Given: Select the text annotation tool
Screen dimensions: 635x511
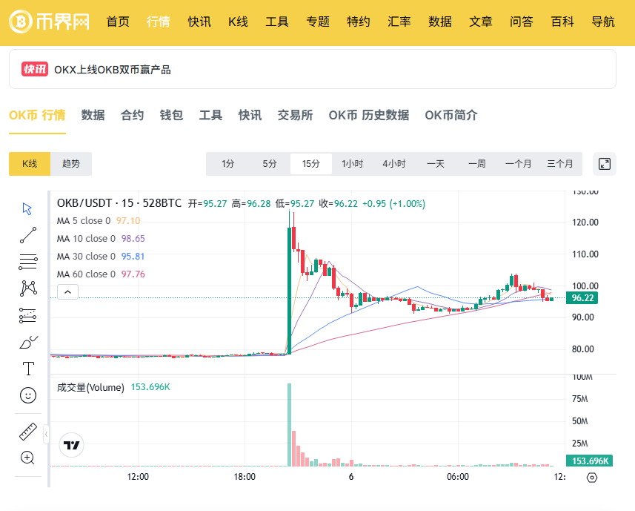Looking at the screenshot, I should tap(28, 369).
